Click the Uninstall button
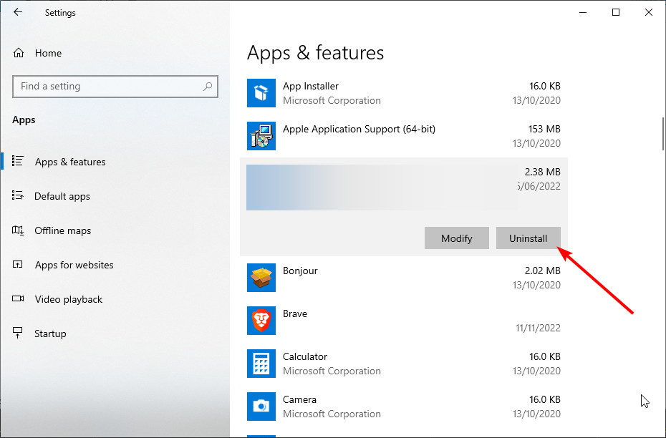Image resolution: width=666 pixels, height=438 pixels. pos(528,238)
